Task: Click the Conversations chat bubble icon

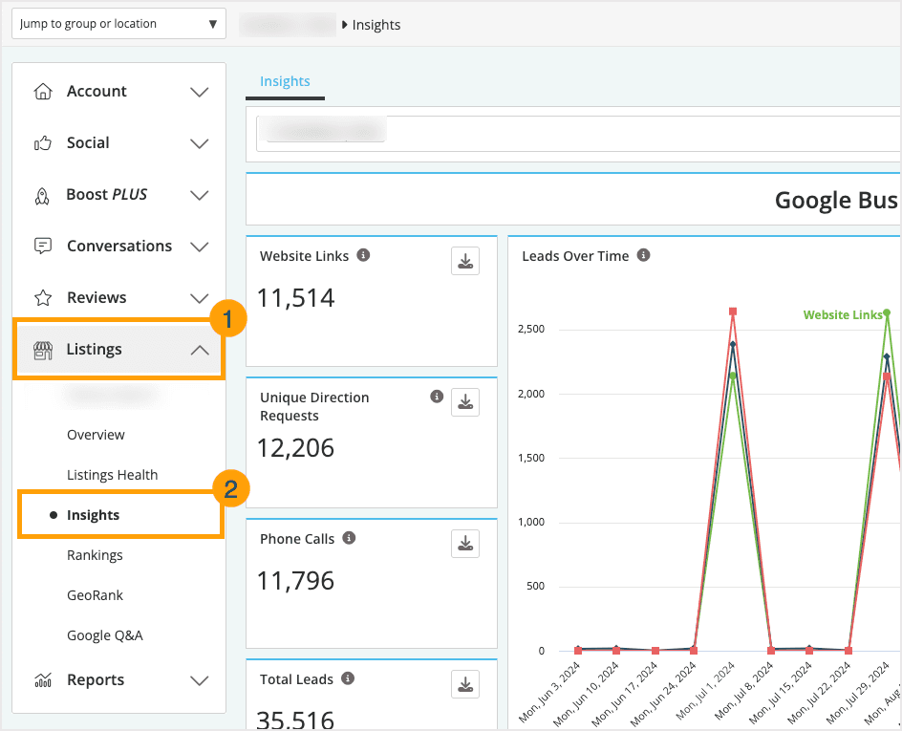Action: click(43, 246)
